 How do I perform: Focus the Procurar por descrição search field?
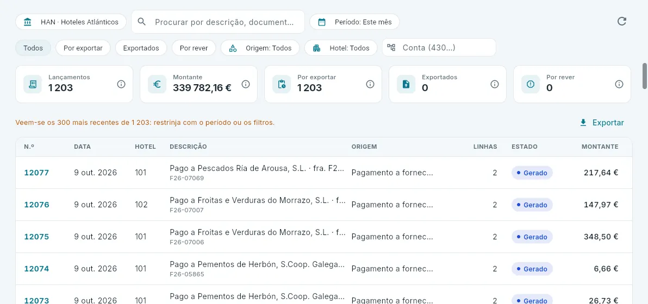218,22
